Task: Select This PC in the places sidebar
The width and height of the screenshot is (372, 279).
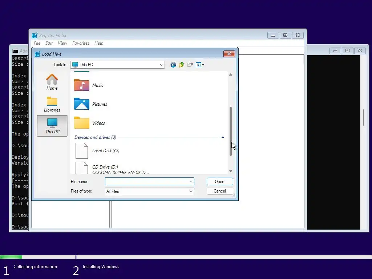Action: [52, 126]
